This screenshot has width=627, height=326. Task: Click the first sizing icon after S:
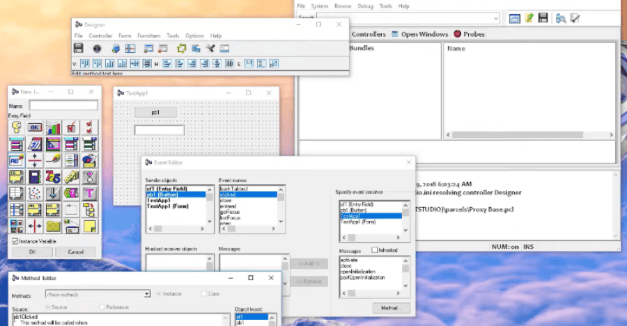pyautogui.click(x=249, y=63)
